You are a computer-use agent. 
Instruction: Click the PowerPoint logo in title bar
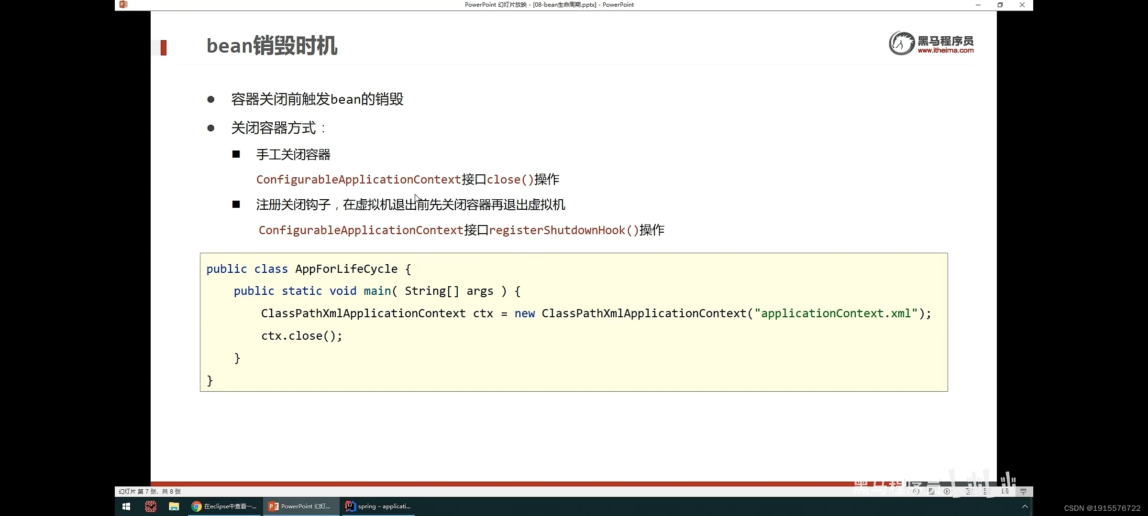click(123, 4)
